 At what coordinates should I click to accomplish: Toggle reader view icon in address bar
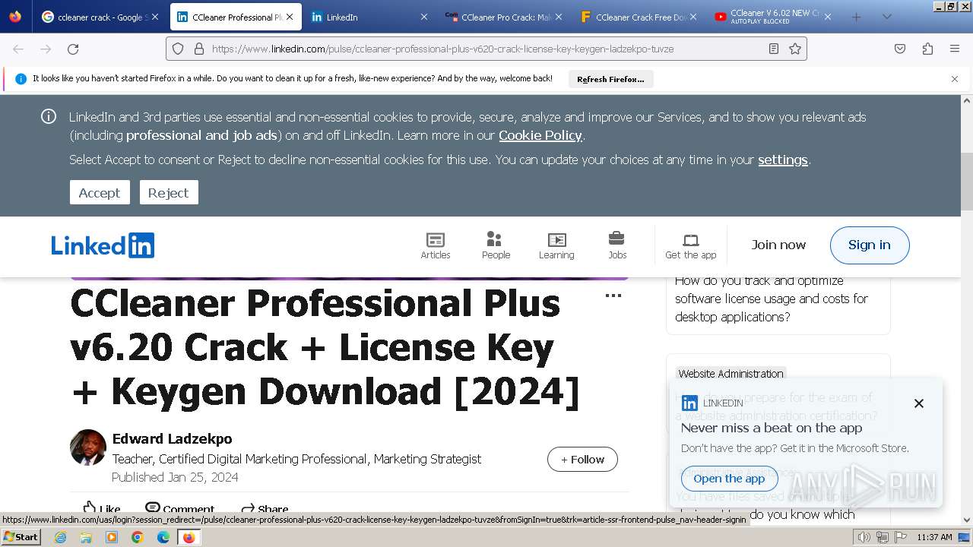click(x=773, y=49)
